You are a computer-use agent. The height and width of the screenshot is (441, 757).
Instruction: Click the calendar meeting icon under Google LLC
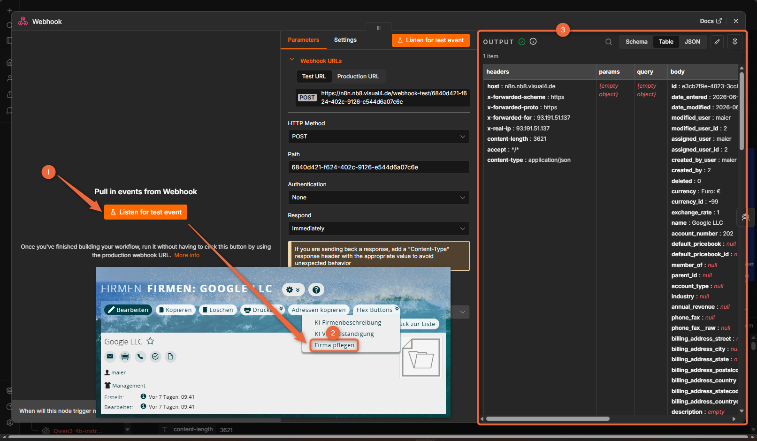(125, 357)
